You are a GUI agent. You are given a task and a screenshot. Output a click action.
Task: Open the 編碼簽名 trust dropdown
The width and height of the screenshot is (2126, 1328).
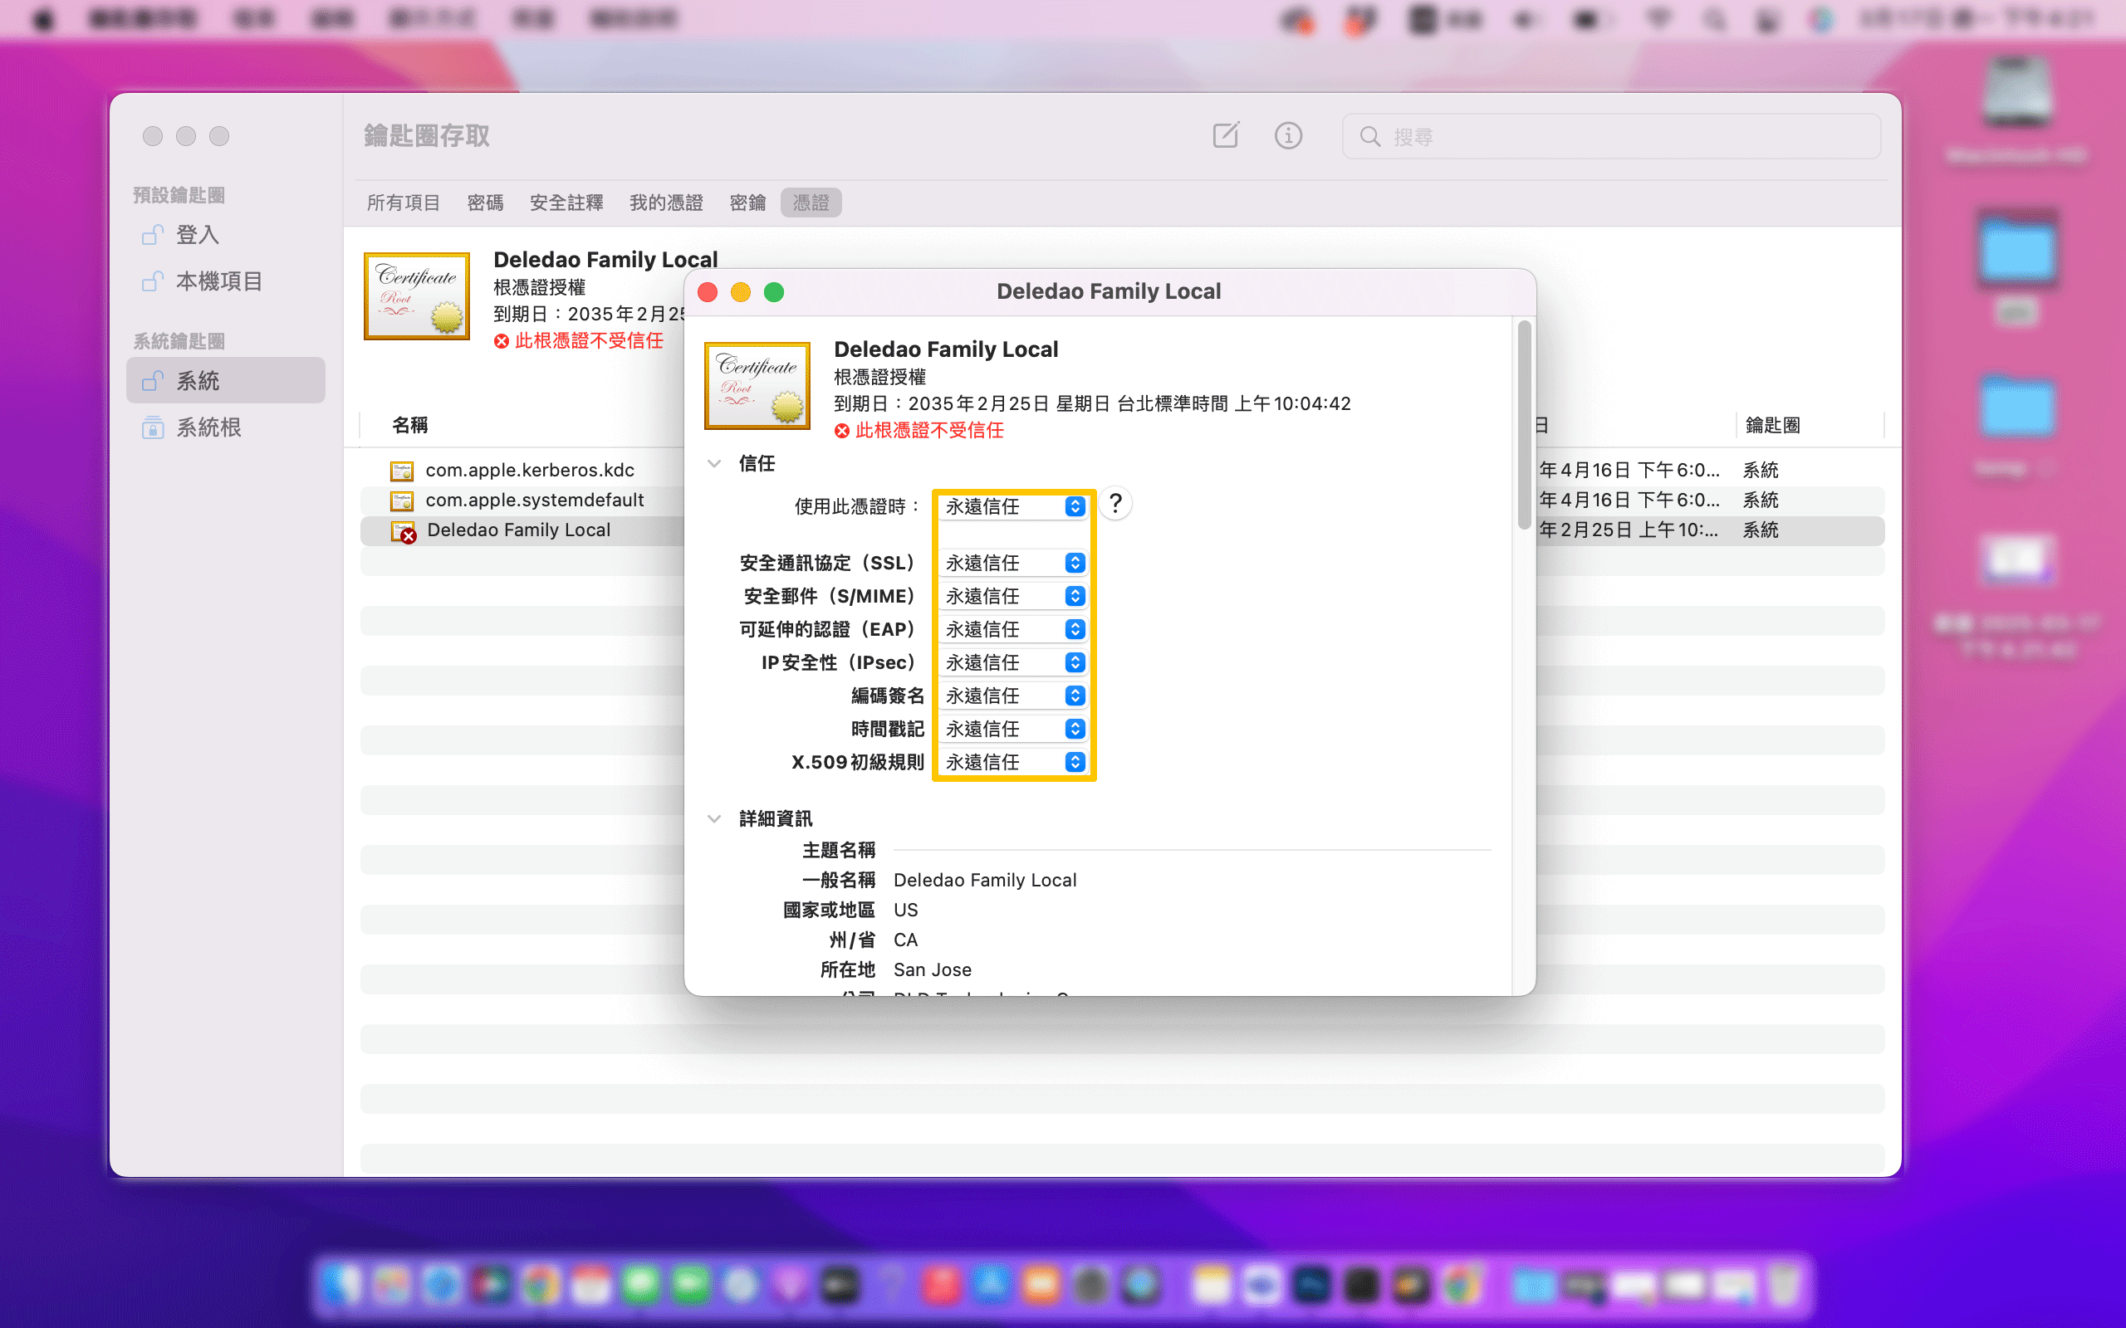tap(1014, 696)
